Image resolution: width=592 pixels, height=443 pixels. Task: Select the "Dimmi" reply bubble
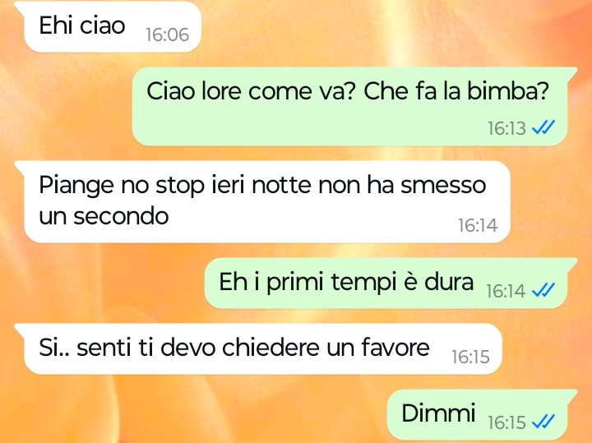(482, 414)
